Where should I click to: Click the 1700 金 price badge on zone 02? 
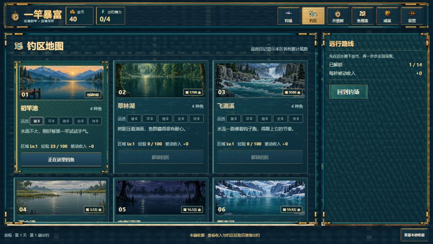pyautogui.click(x=193, y=92)
